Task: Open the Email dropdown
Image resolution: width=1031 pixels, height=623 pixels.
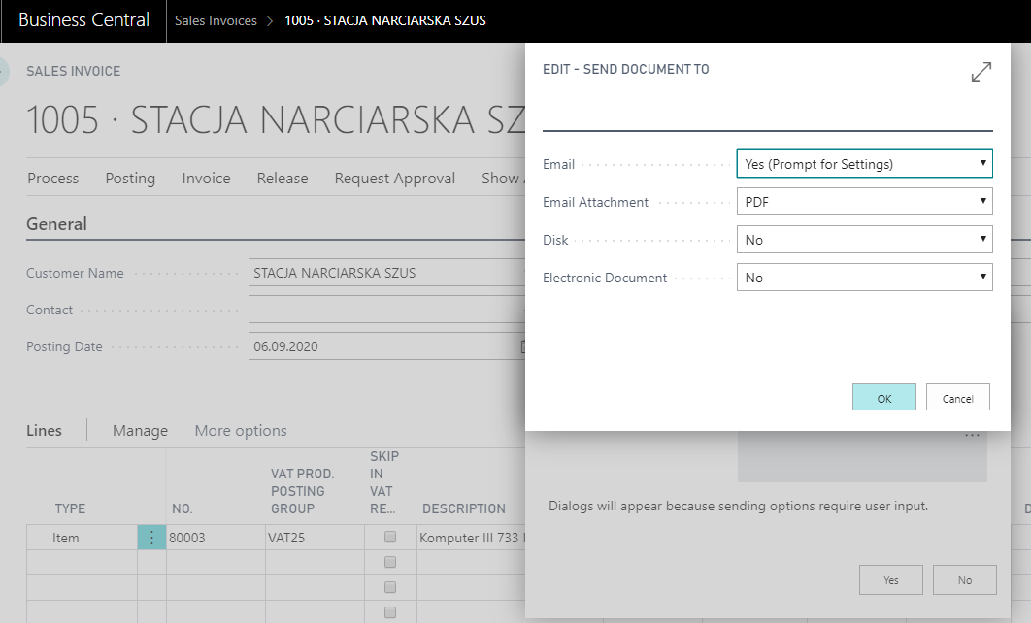Action: tap(864, 164)
